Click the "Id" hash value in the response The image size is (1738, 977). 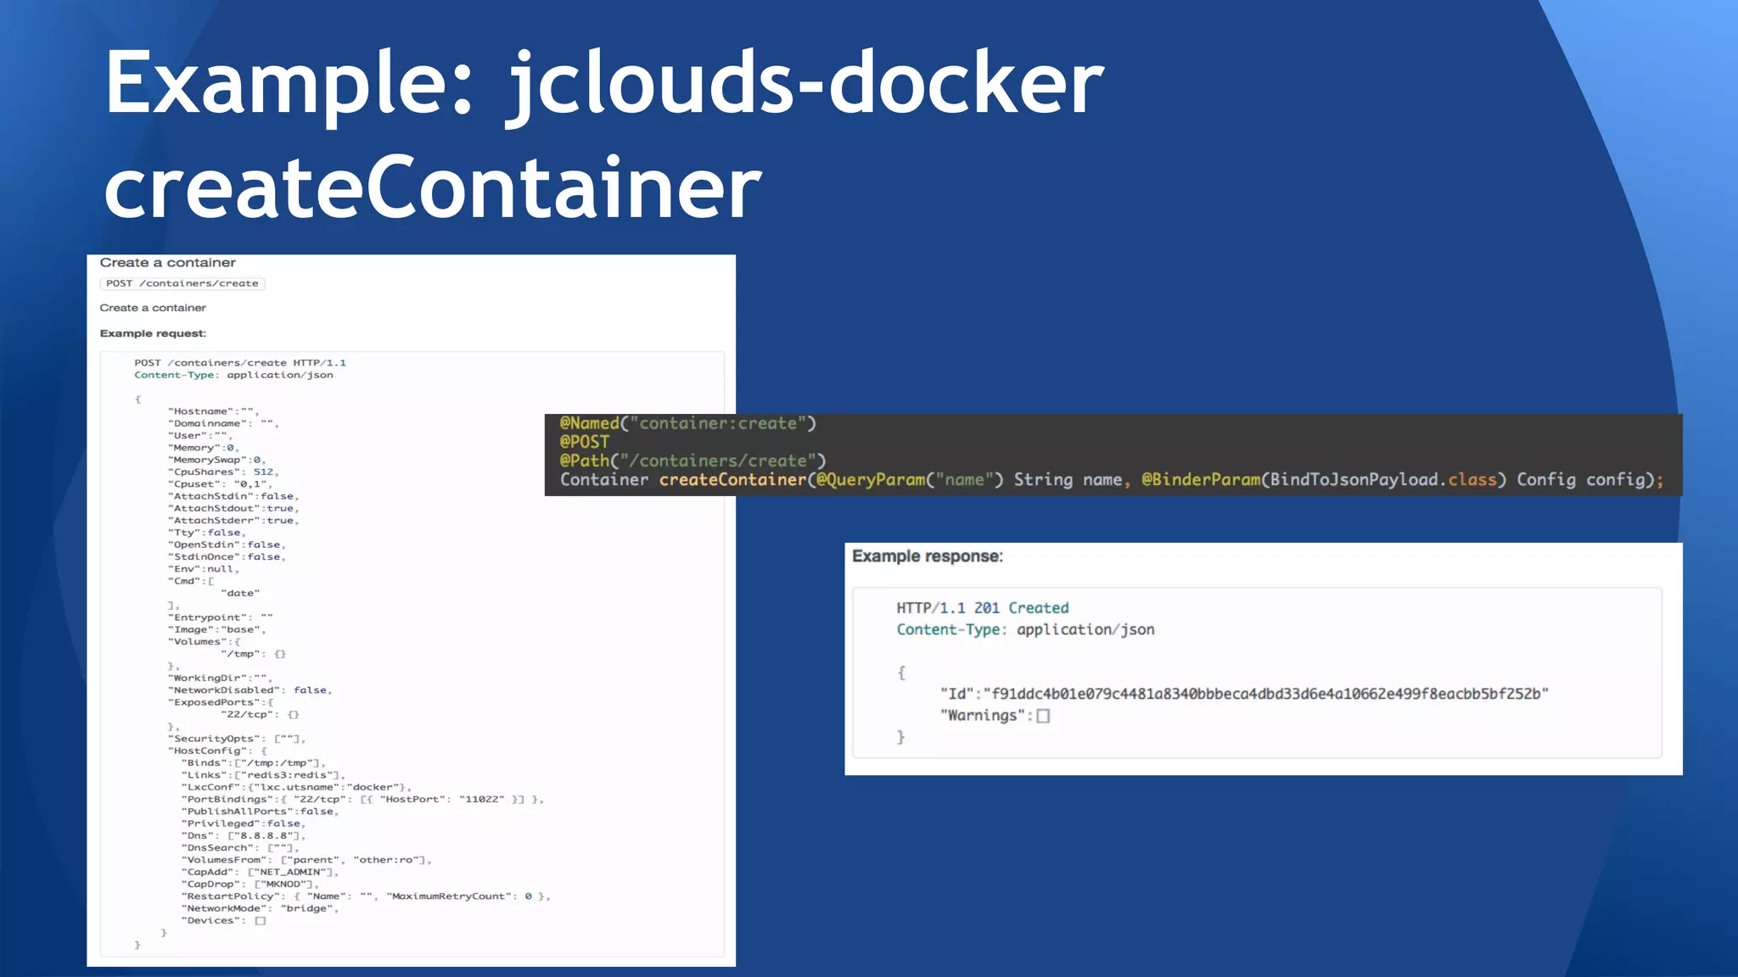coord(1266,694)
